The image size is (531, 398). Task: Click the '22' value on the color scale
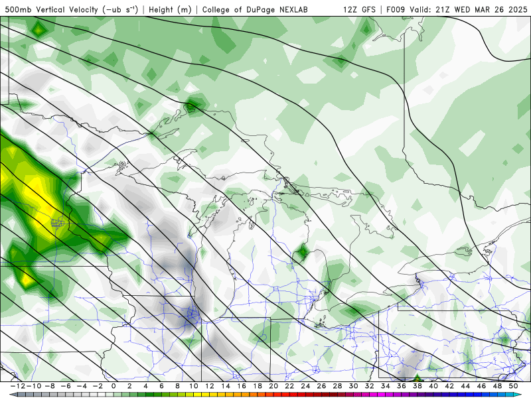[x=289, y=386]
